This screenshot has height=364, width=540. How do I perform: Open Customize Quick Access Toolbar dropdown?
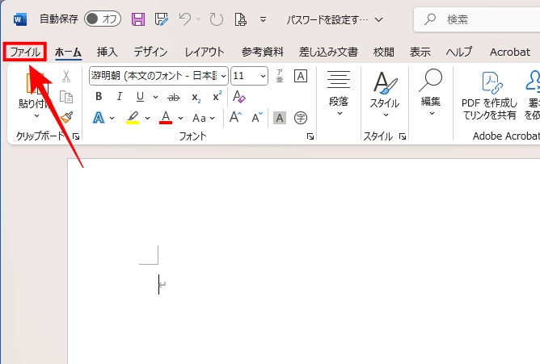click(x=263, y=19)
